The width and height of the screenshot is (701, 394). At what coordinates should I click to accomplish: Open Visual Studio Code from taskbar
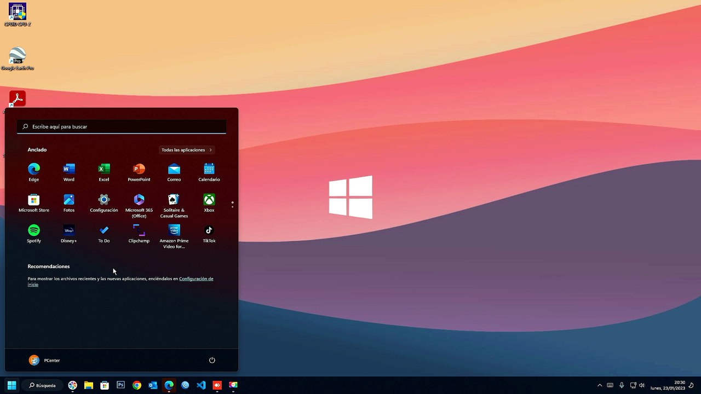point(201,385)
